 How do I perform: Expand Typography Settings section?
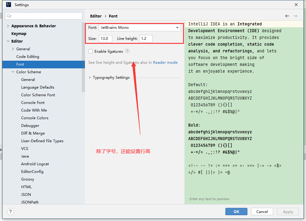[90, 78]
